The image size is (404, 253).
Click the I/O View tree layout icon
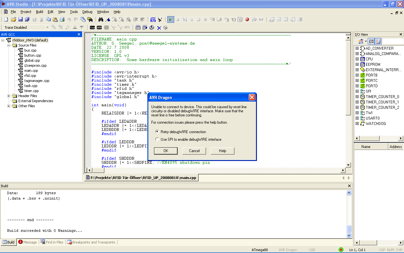(372, 41)
